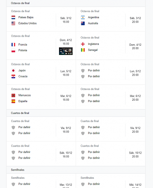Click the Estados Unidos flag icon

coord(13,23)
